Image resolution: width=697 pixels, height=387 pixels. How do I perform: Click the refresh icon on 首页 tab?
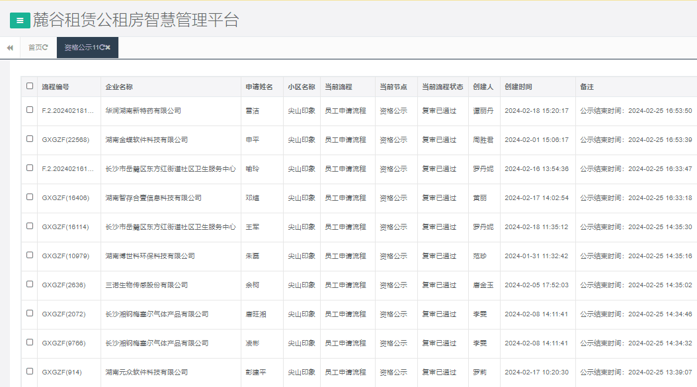coord(46,46)
